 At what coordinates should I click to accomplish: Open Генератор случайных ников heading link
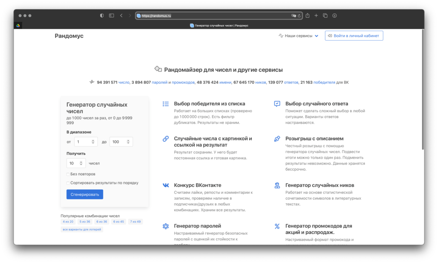[320, 185]
